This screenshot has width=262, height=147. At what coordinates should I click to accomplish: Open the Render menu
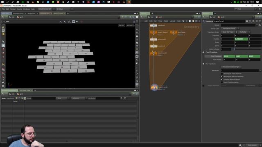point(13,9)
